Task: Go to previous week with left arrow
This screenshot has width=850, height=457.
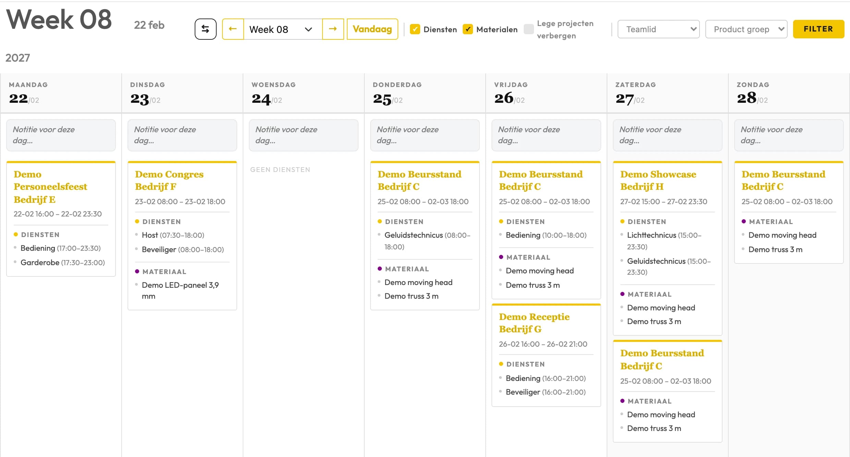Action: pos(233,29)
